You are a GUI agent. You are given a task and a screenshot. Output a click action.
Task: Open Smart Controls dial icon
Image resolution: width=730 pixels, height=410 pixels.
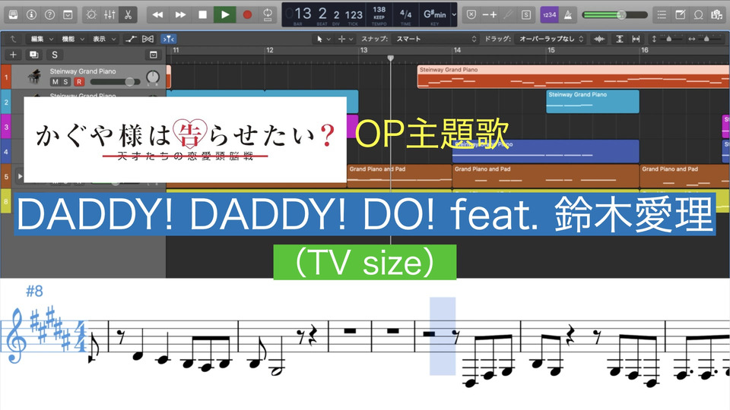(x=91, y=15)
